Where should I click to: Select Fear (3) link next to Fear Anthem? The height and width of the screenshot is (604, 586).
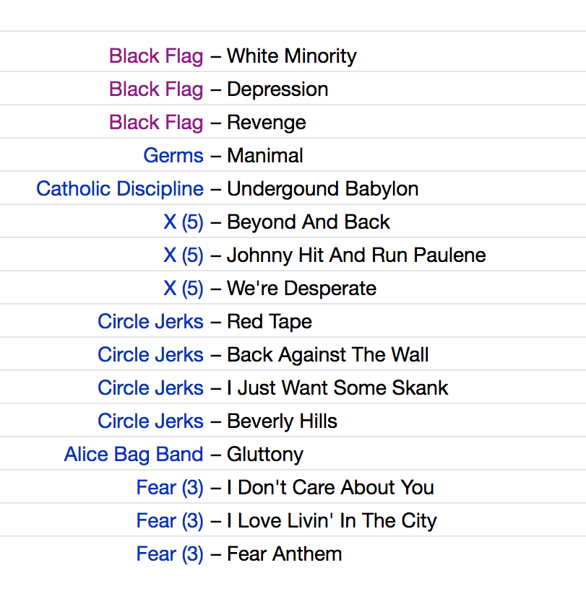click(170, 554)
